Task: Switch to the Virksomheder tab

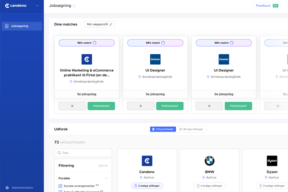Action: point(162,129)
